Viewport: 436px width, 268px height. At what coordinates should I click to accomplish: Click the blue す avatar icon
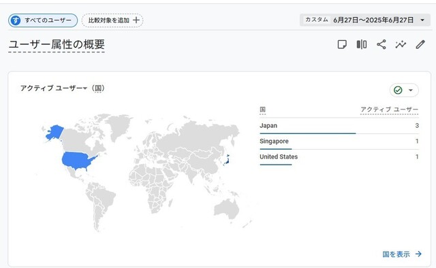tap(16, 20)
